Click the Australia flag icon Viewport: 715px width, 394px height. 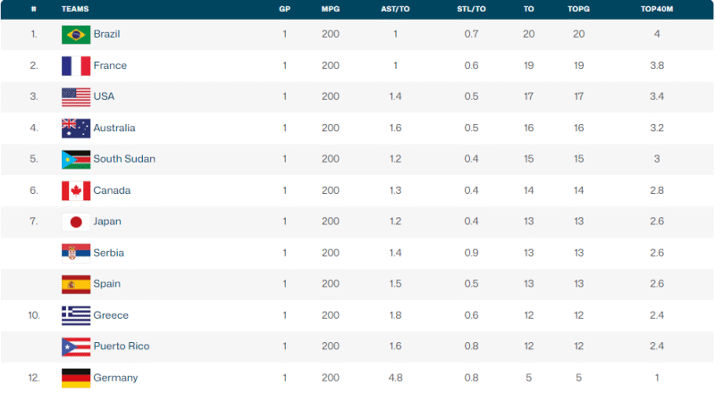click(x=76, y=128)
